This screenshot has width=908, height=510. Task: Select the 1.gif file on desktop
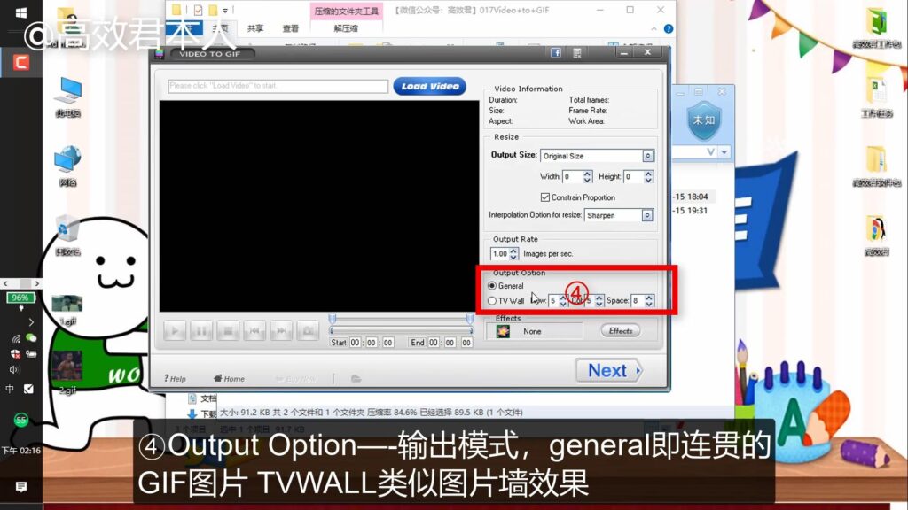point(67,310)
